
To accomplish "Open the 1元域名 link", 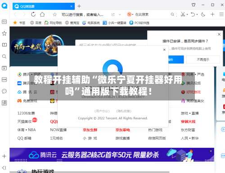I will 56,138.
